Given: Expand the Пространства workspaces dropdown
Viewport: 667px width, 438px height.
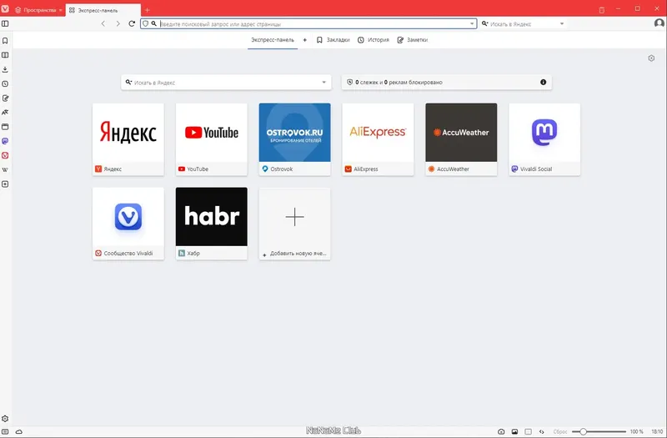Looking at the screenshot, I should point(38,10).
